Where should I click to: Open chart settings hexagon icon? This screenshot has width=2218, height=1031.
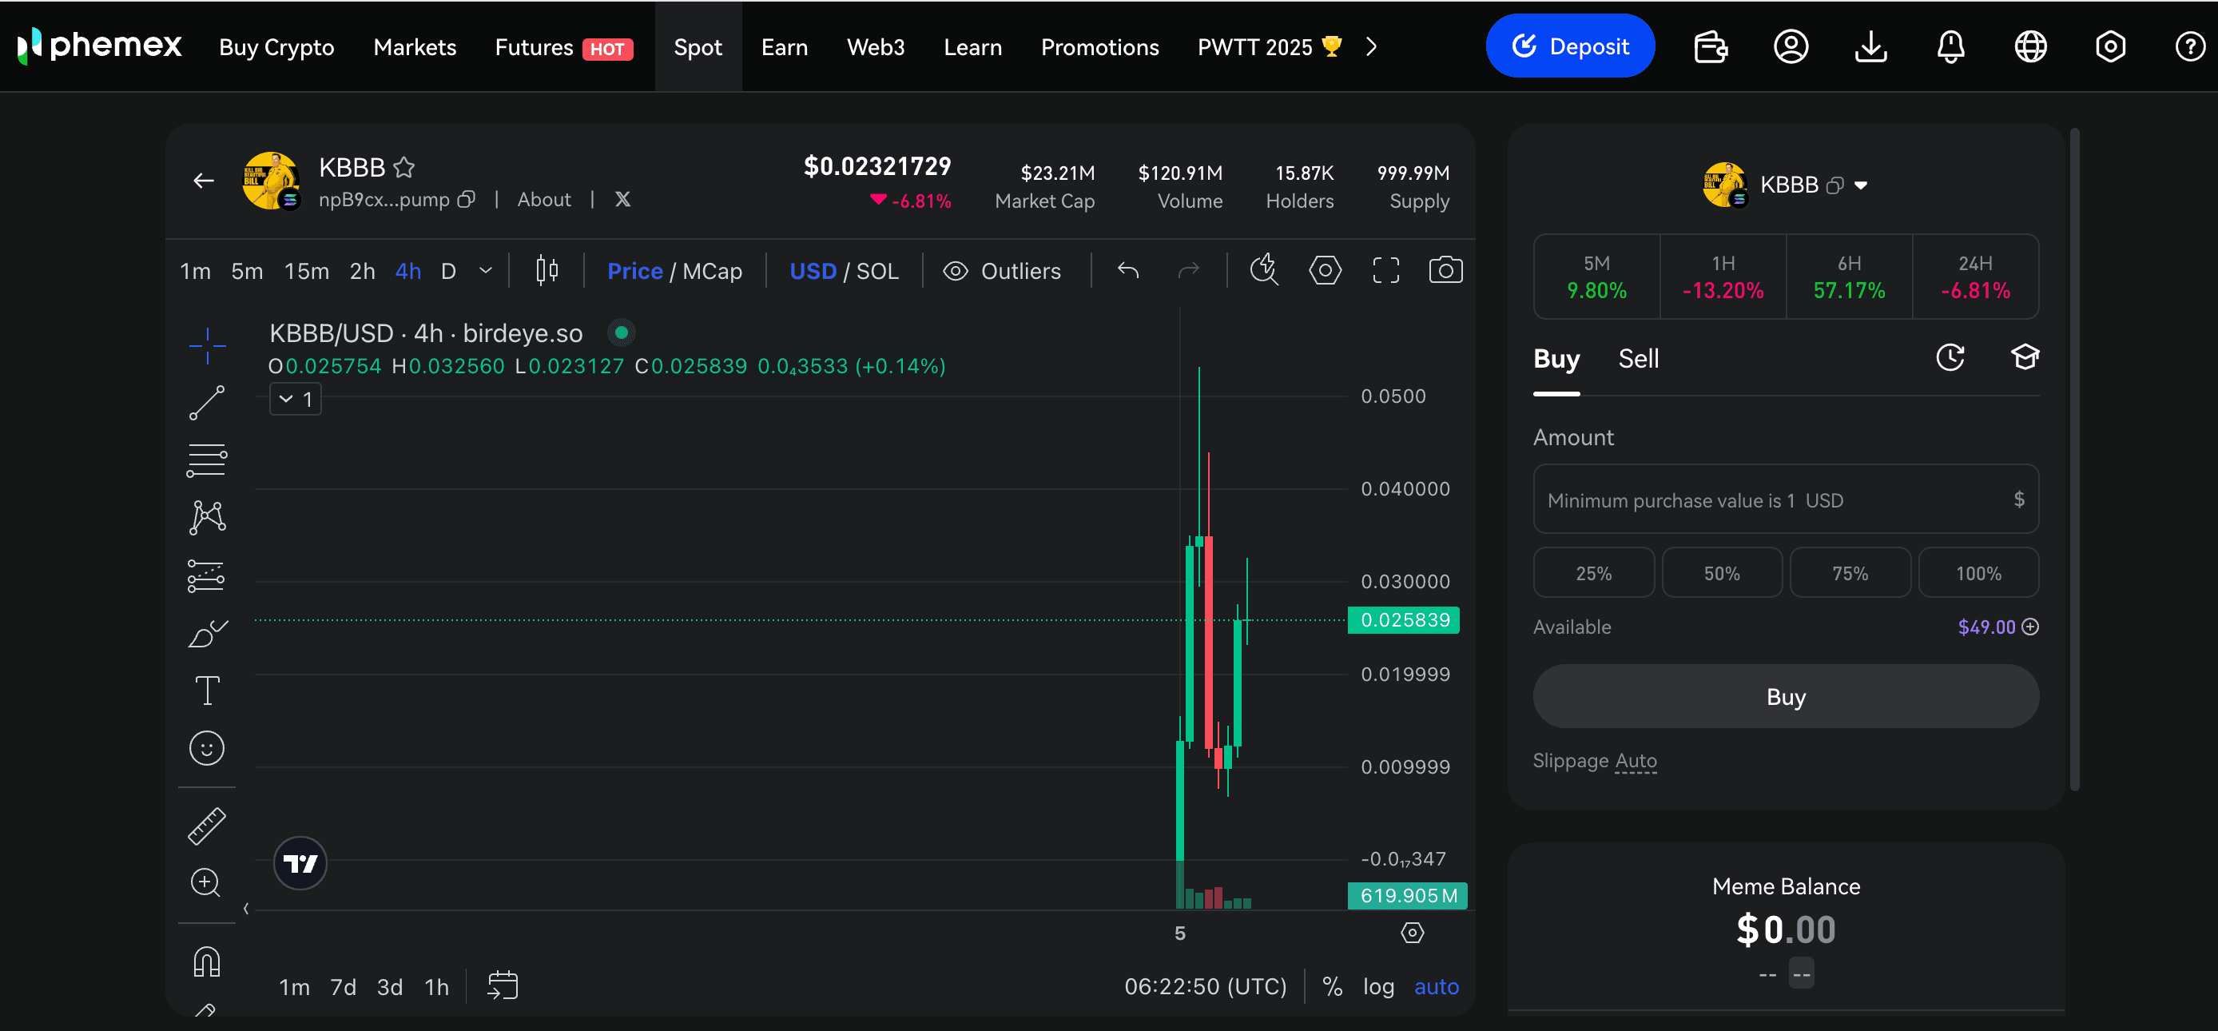[x=1325, y=270]
